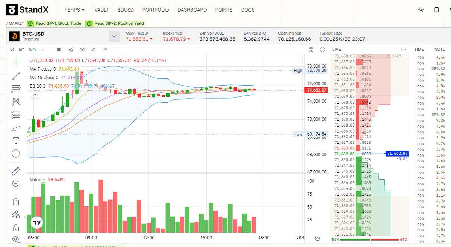Click the Open Interest value 70,125,160.66
Image resolution: width=451 pixels, height=247 pixels.
(x=294, y=39)
